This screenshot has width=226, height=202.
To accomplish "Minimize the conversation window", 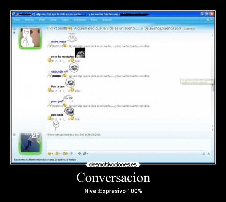I will (202, 14).
